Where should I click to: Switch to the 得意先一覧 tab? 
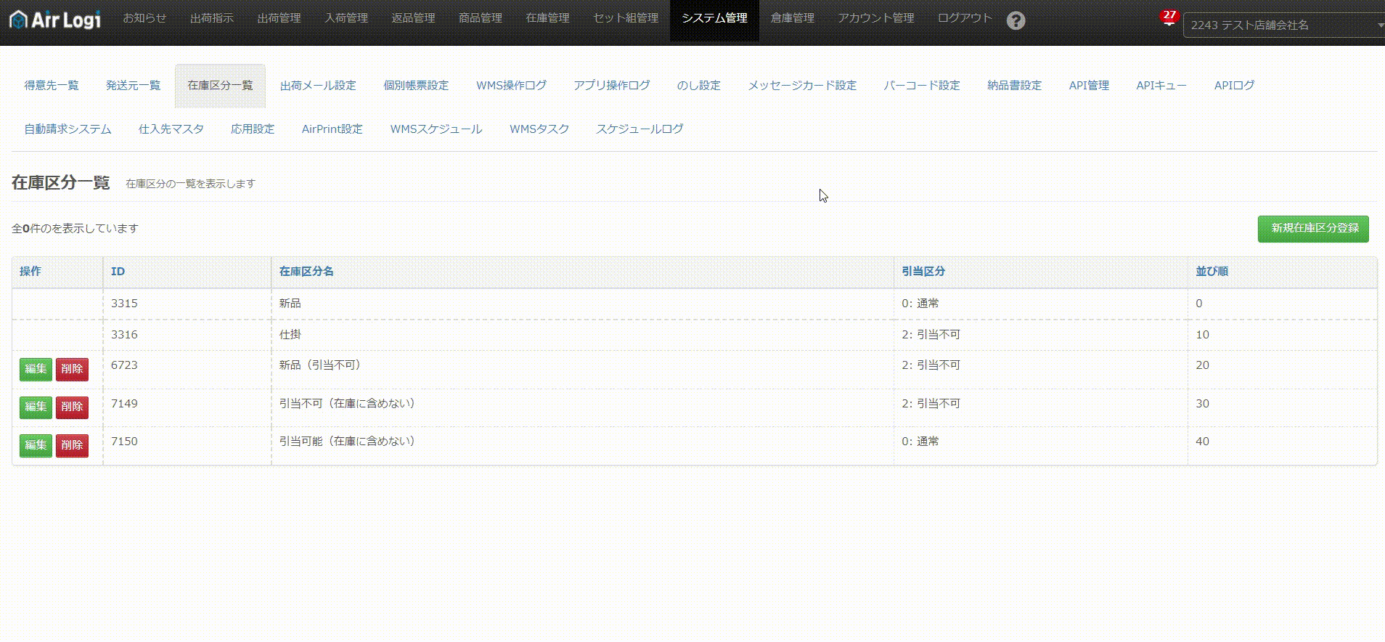pos(52,86)
